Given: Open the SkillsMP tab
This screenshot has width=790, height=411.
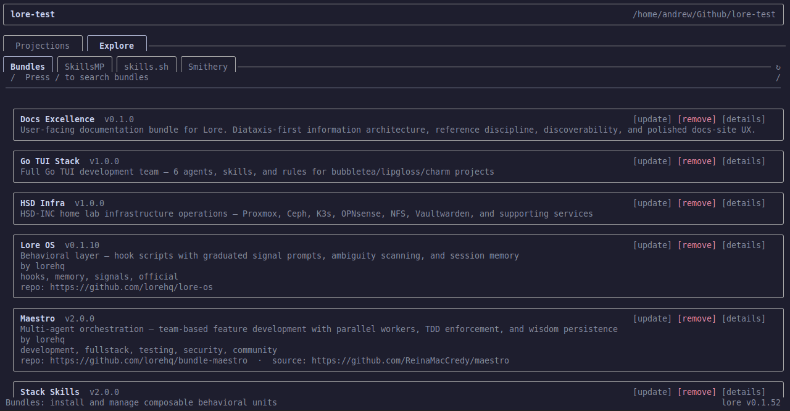Looking at the screenshot, I should (85, 66).
